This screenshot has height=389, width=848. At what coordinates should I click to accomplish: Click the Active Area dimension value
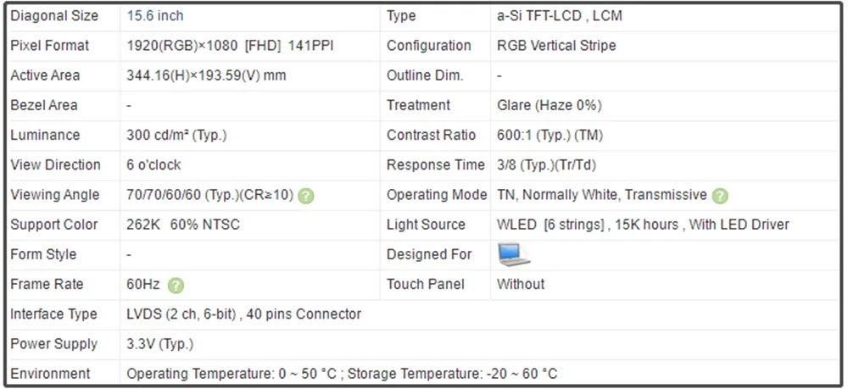206,75
